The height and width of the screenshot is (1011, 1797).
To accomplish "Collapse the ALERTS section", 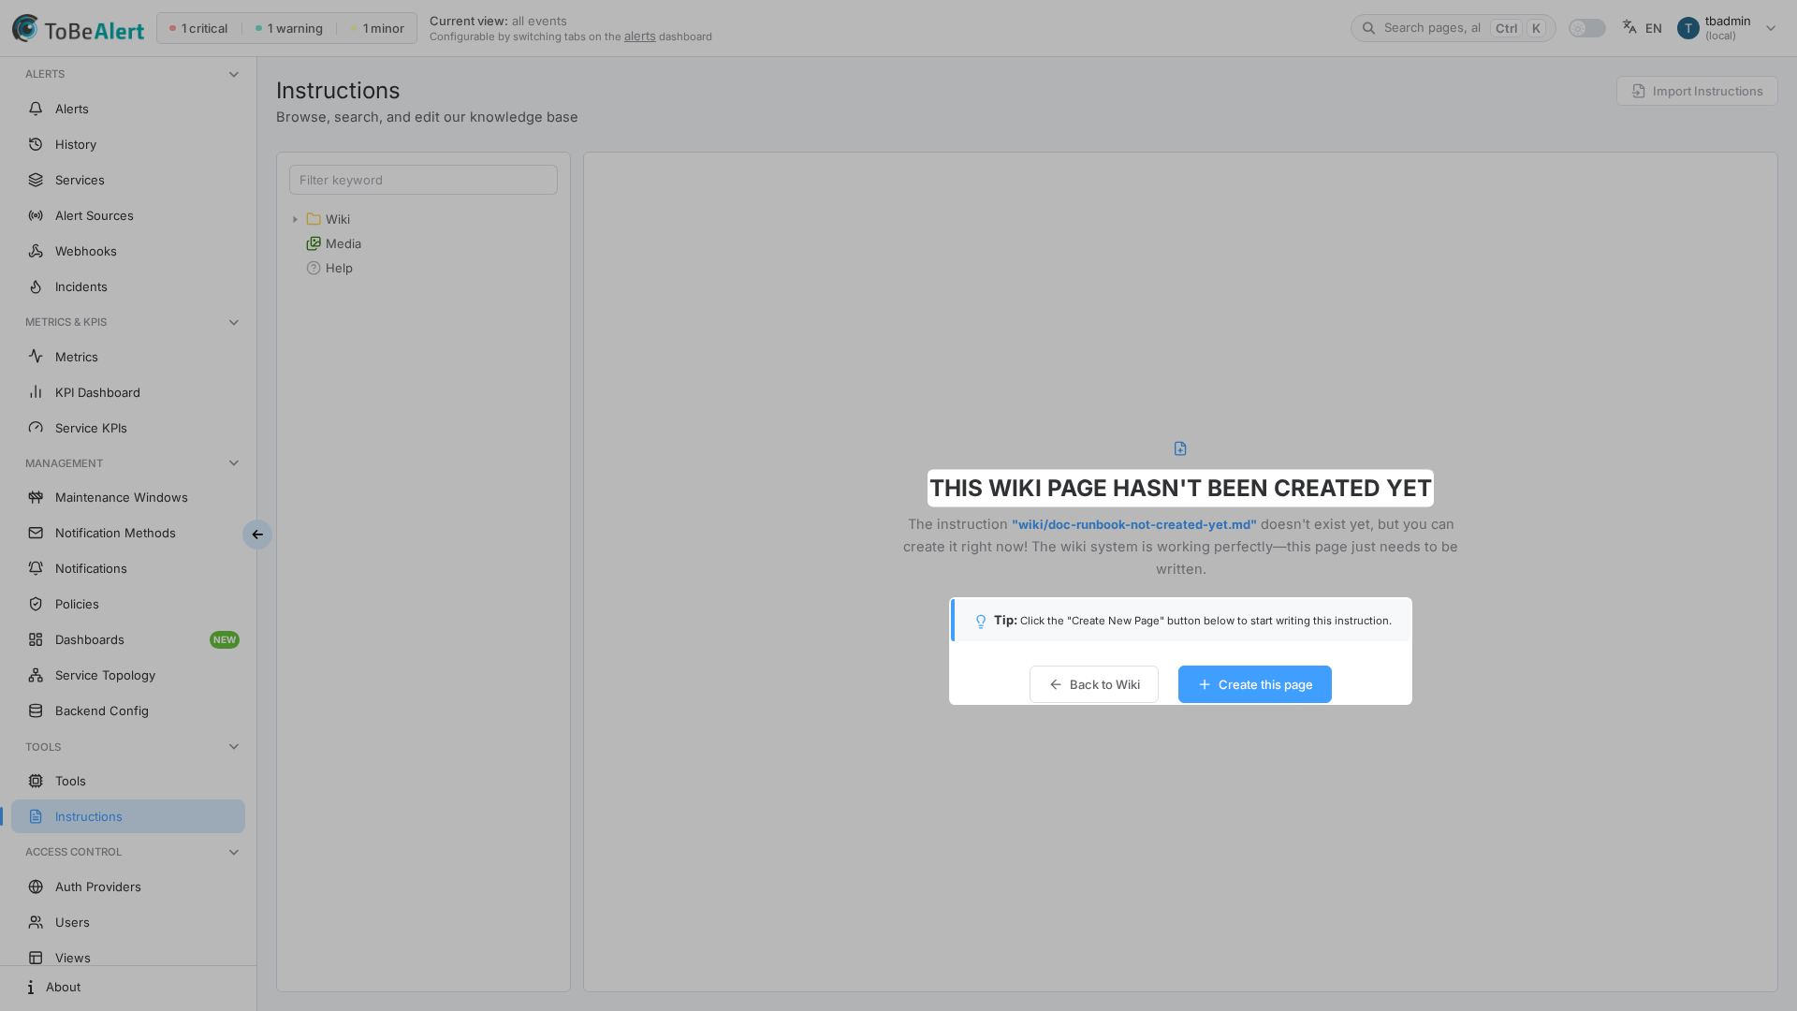I will [x=234, y=74].
